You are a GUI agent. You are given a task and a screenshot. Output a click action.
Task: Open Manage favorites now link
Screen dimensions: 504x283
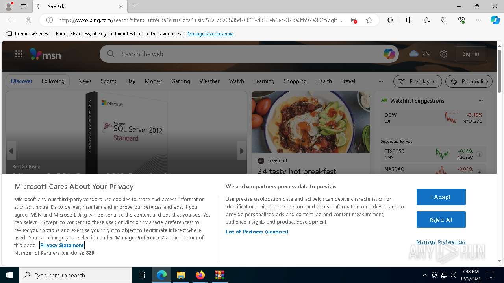coord(210,34)
